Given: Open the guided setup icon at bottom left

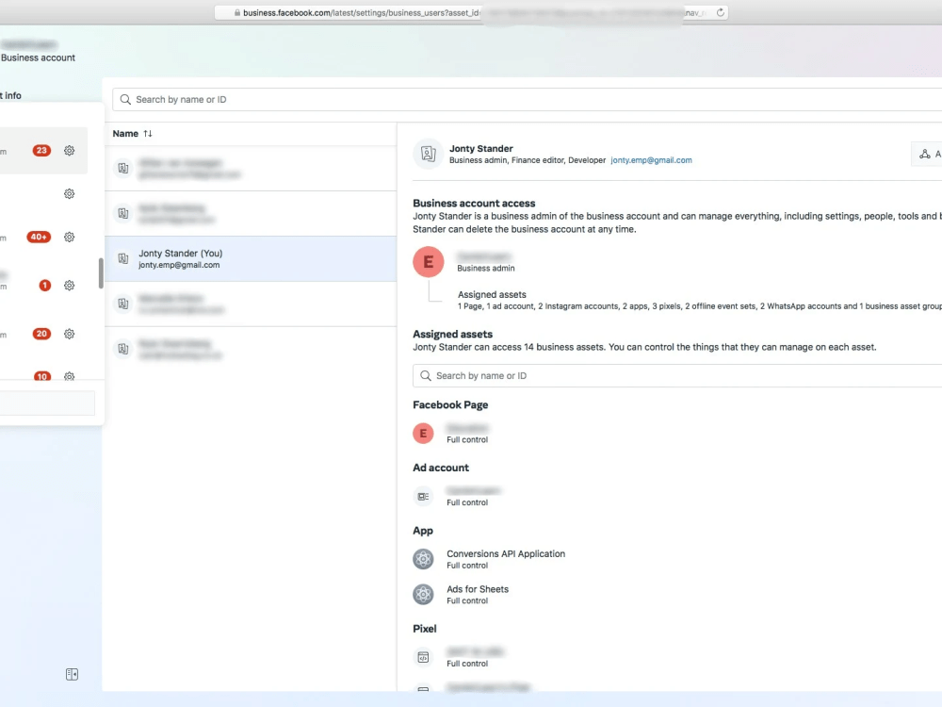Looking at the screenshot, I should pyautogui.click(x=73, y=673).
